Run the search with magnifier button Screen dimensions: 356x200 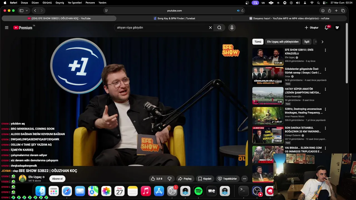pyautogui.click(x=219, y=27)
